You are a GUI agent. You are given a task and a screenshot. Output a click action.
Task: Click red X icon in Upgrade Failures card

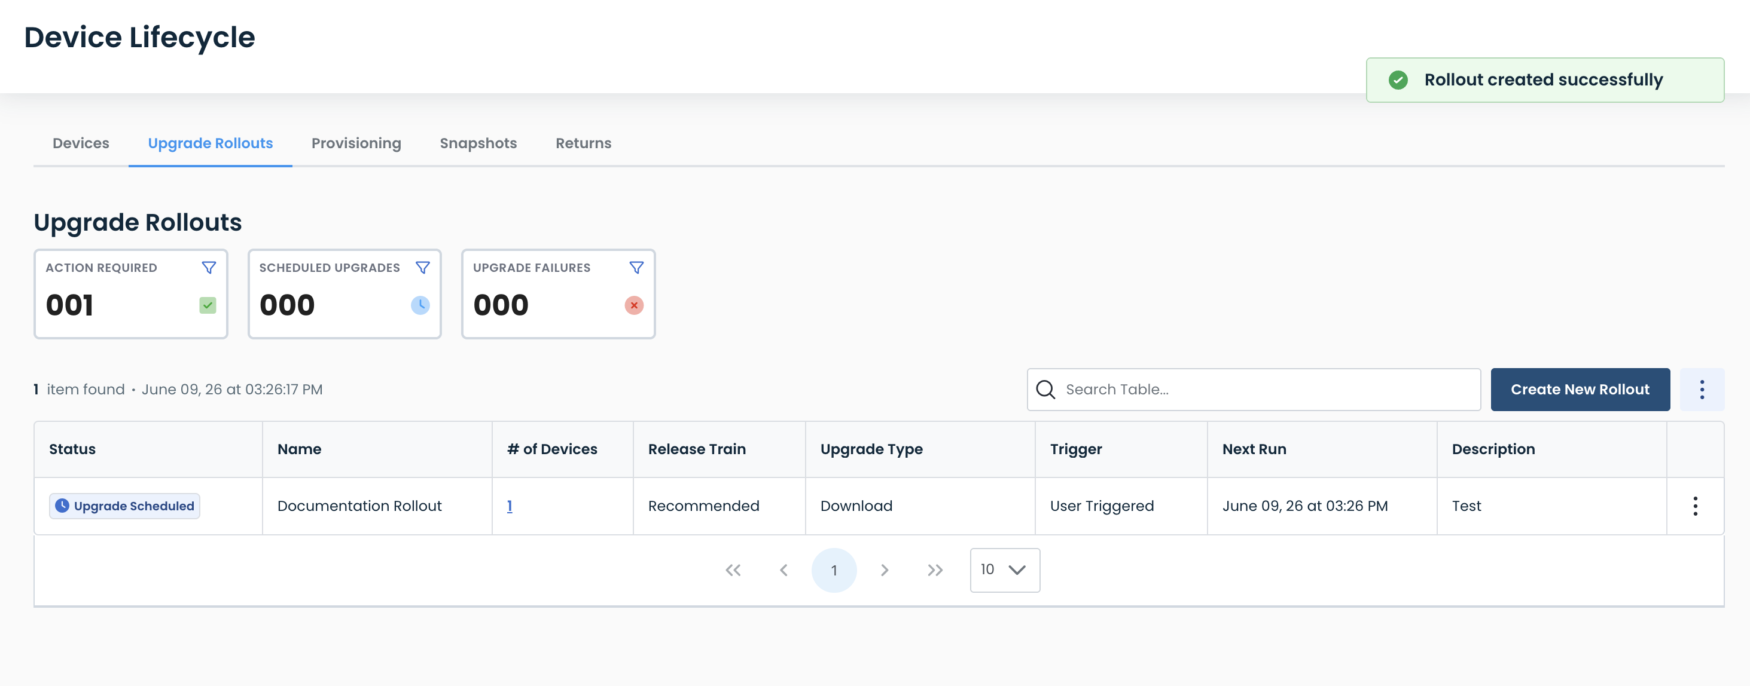[634, 305]
